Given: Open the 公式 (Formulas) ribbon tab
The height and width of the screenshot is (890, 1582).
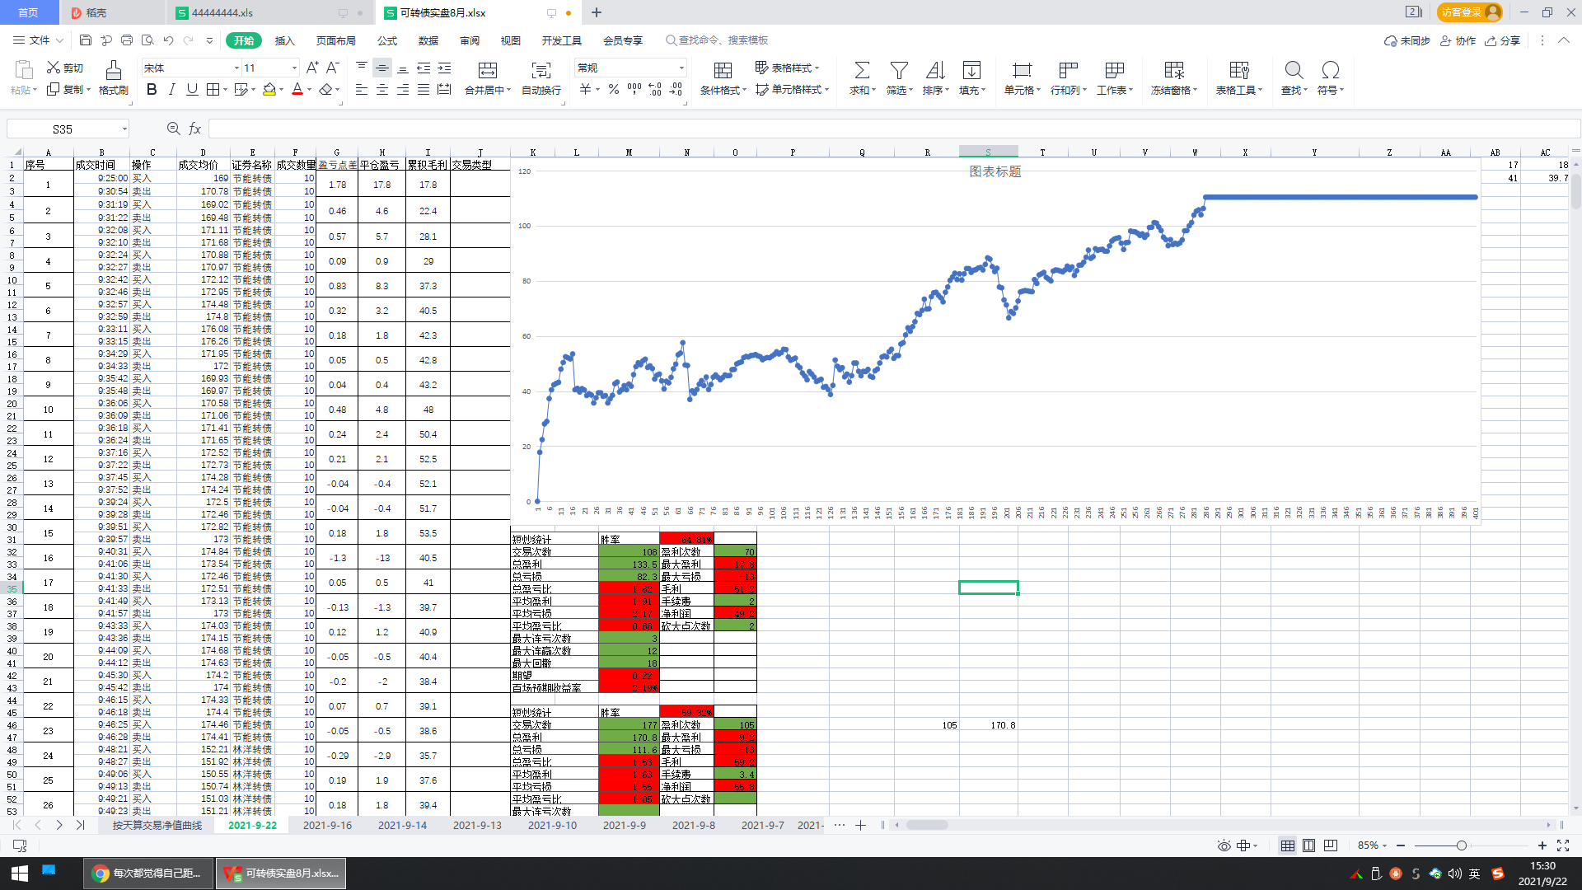Looking at the screenshot, I should tap(386, 40).
